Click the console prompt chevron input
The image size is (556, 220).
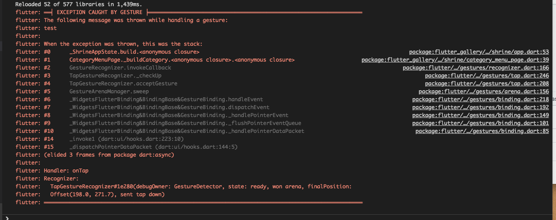(6, 217)
